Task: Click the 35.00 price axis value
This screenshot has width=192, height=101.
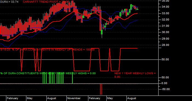Action: 166,1
